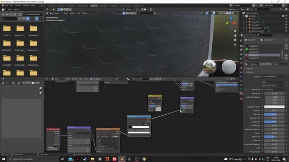289x162 pixels.
Task: Switch perspective/orthographic grid icon in viewport
Action: (235, 45)
